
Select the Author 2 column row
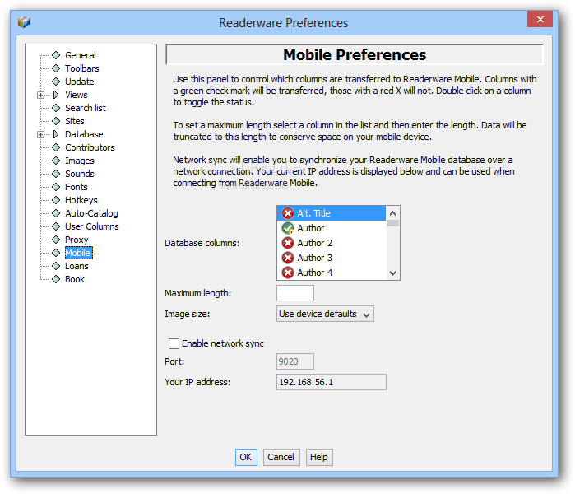point(332,243)
